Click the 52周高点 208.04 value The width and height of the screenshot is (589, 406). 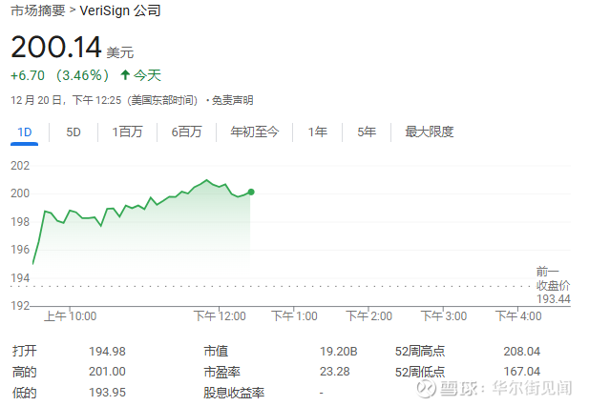pos(521,351)
